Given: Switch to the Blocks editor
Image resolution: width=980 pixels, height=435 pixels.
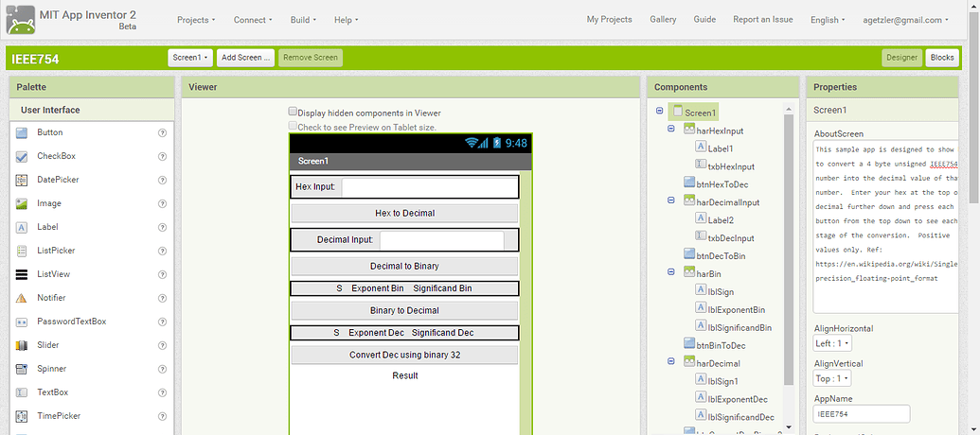Looking at the screenshot, I should pos(941,58).
